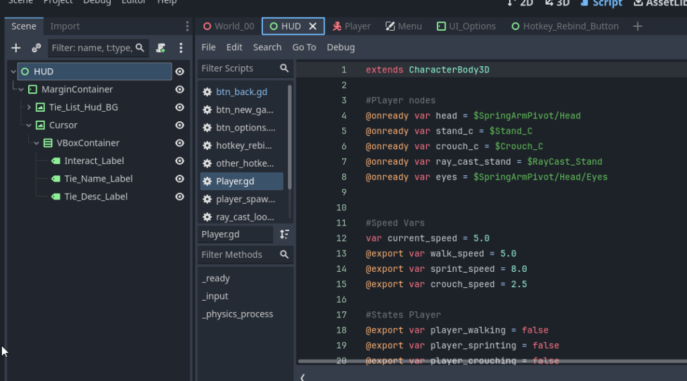Click the Instantiate Child Scene link icon
Viewport: 687px width, 381px height.
coord(36,48)
